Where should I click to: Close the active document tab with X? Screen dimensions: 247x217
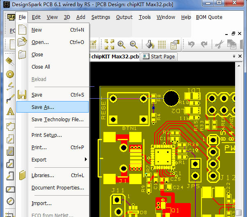click(x=240, y=56)
